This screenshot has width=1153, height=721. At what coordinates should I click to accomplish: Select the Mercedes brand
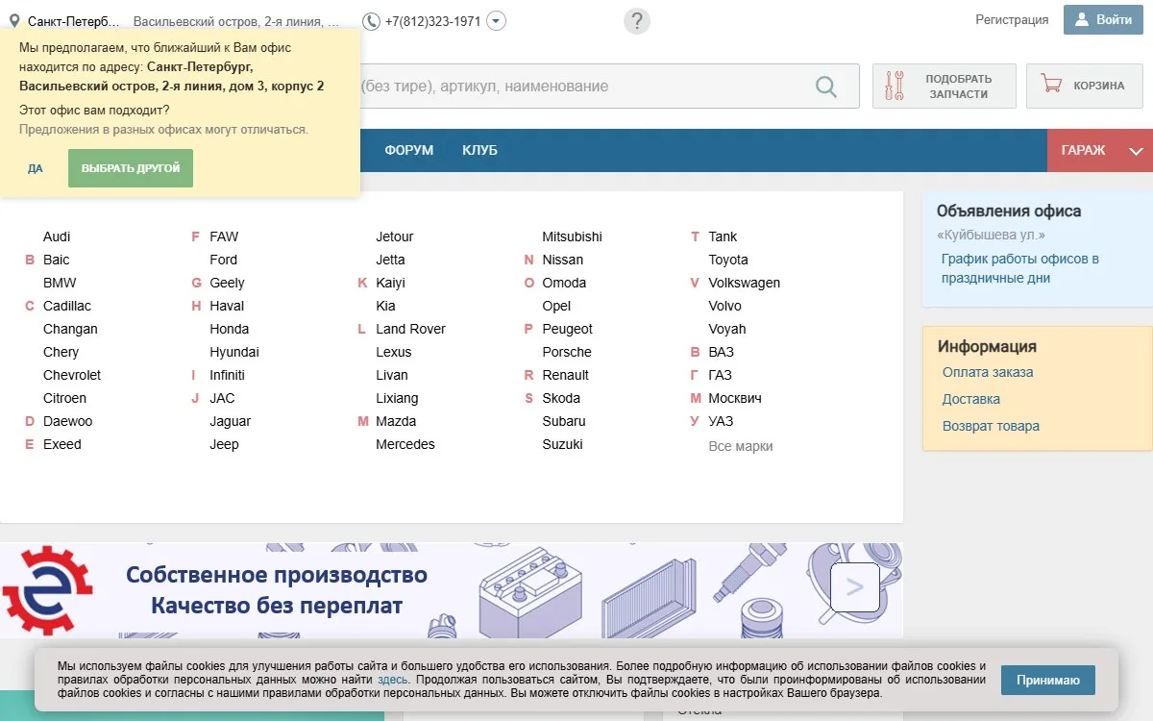pyautogui.click(x=405, y=444)
